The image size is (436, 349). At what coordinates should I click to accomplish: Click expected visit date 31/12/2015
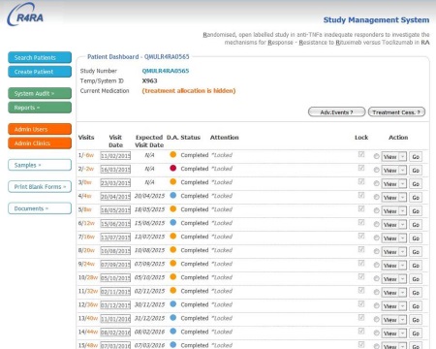(149, 318)
